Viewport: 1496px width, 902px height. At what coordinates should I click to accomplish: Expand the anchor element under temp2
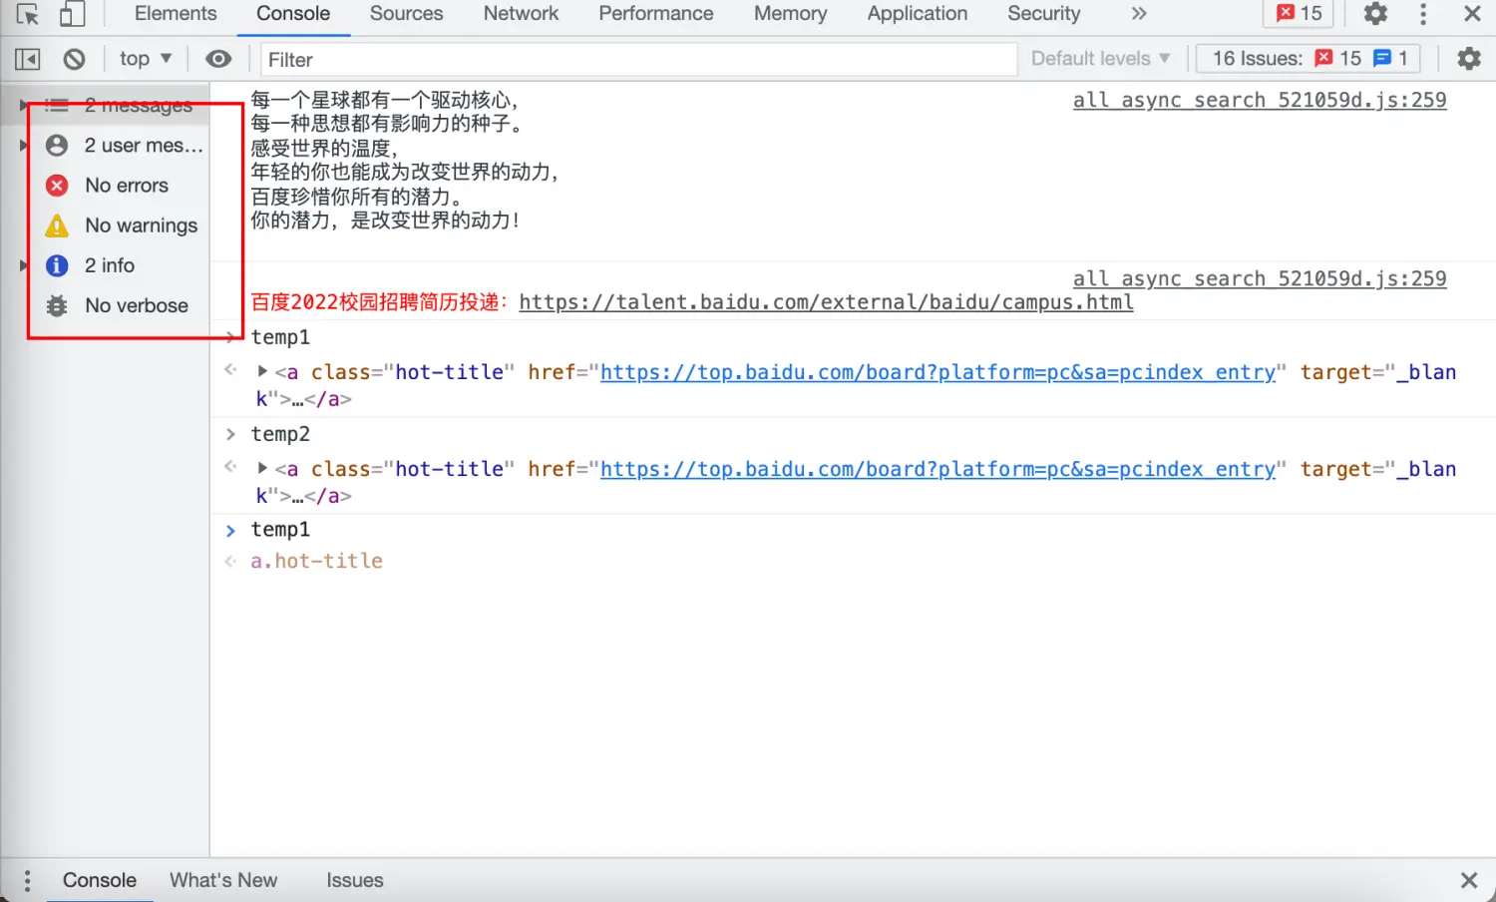point(262,468)
